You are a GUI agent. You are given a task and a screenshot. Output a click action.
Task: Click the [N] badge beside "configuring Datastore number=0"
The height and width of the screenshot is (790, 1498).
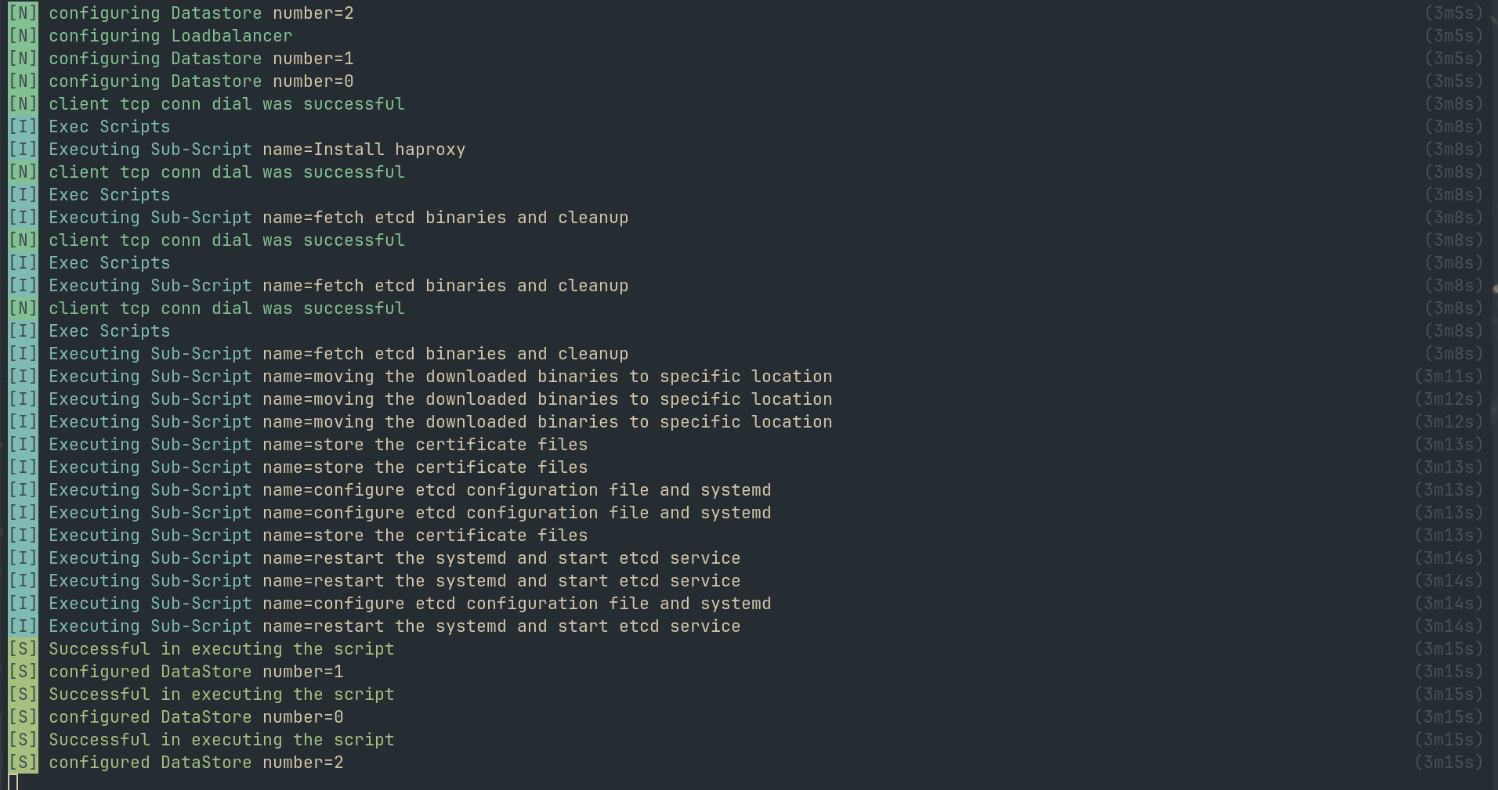[x=23, y=81]
